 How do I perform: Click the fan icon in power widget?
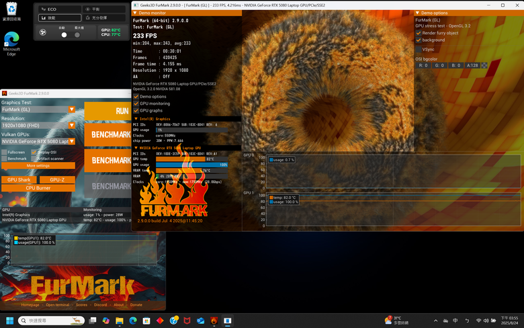(x=43, y=32)
